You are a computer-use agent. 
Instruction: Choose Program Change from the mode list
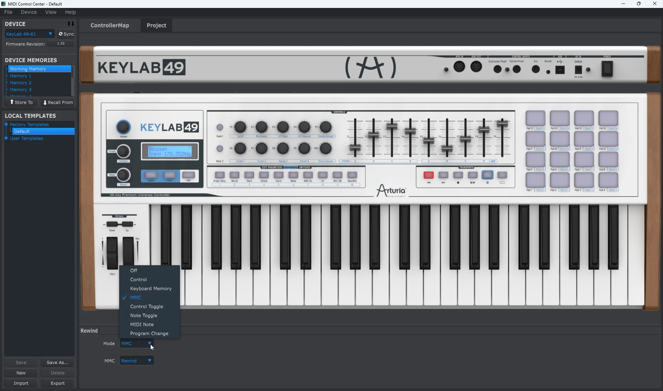149,333
